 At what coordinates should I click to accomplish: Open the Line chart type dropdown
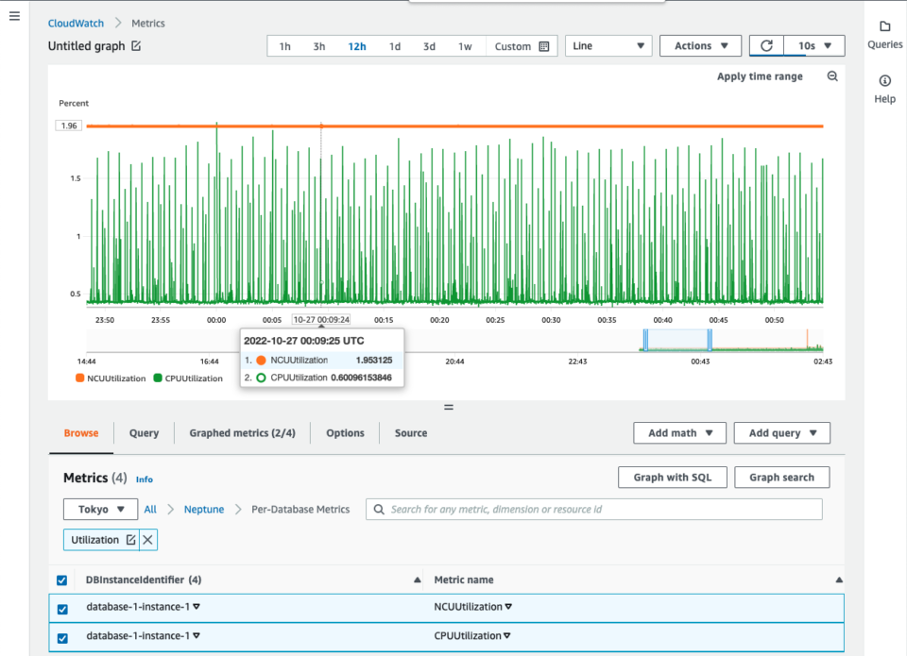608,45
